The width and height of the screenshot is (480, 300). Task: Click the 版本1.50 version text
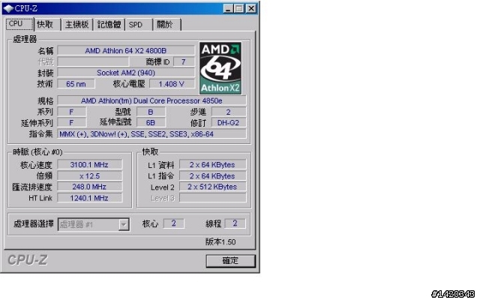220,242
